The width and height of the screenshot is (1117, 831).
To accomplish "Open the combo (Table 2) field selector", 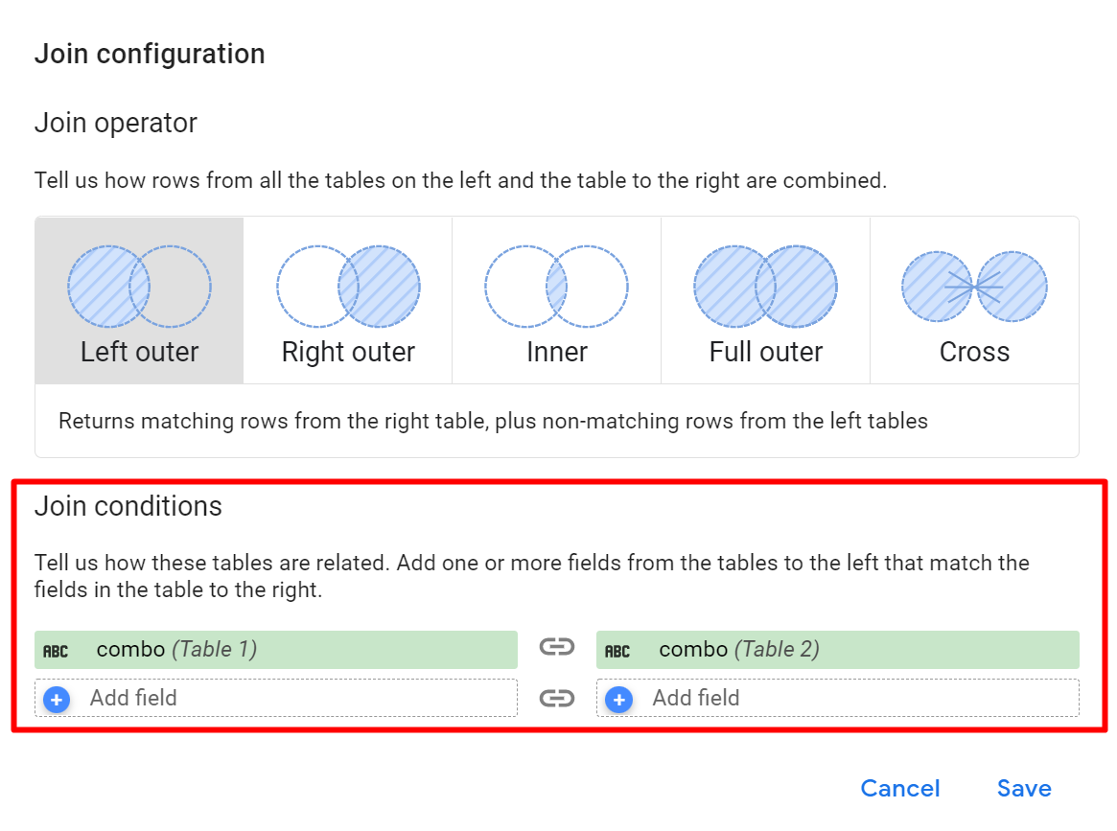I will pos(838,650).
